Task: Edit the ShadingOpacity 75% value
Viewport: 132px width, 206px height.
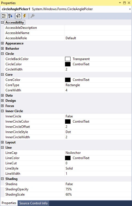Action: tap(98, 189)
